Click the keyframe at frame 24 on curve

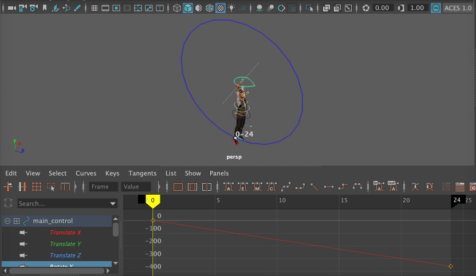pyautogui.click(x=451, y=266)
